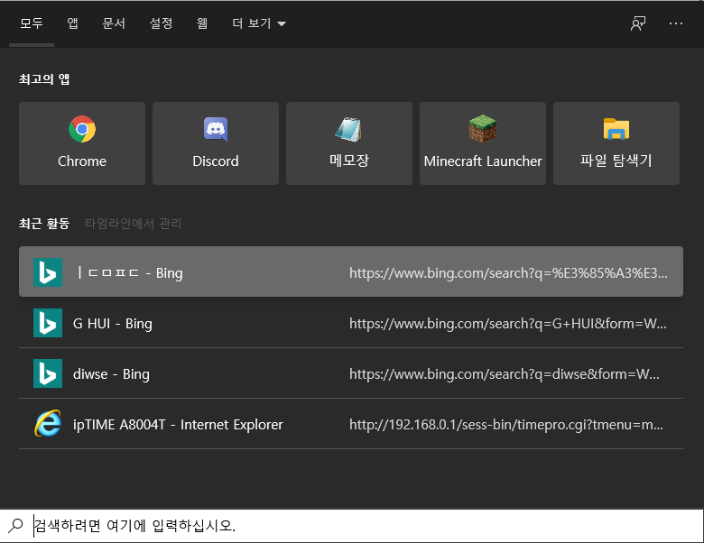Click Internet Explorer icon for ipTIME
Viewport: 704px width, 543px height.
pos(48,424)
